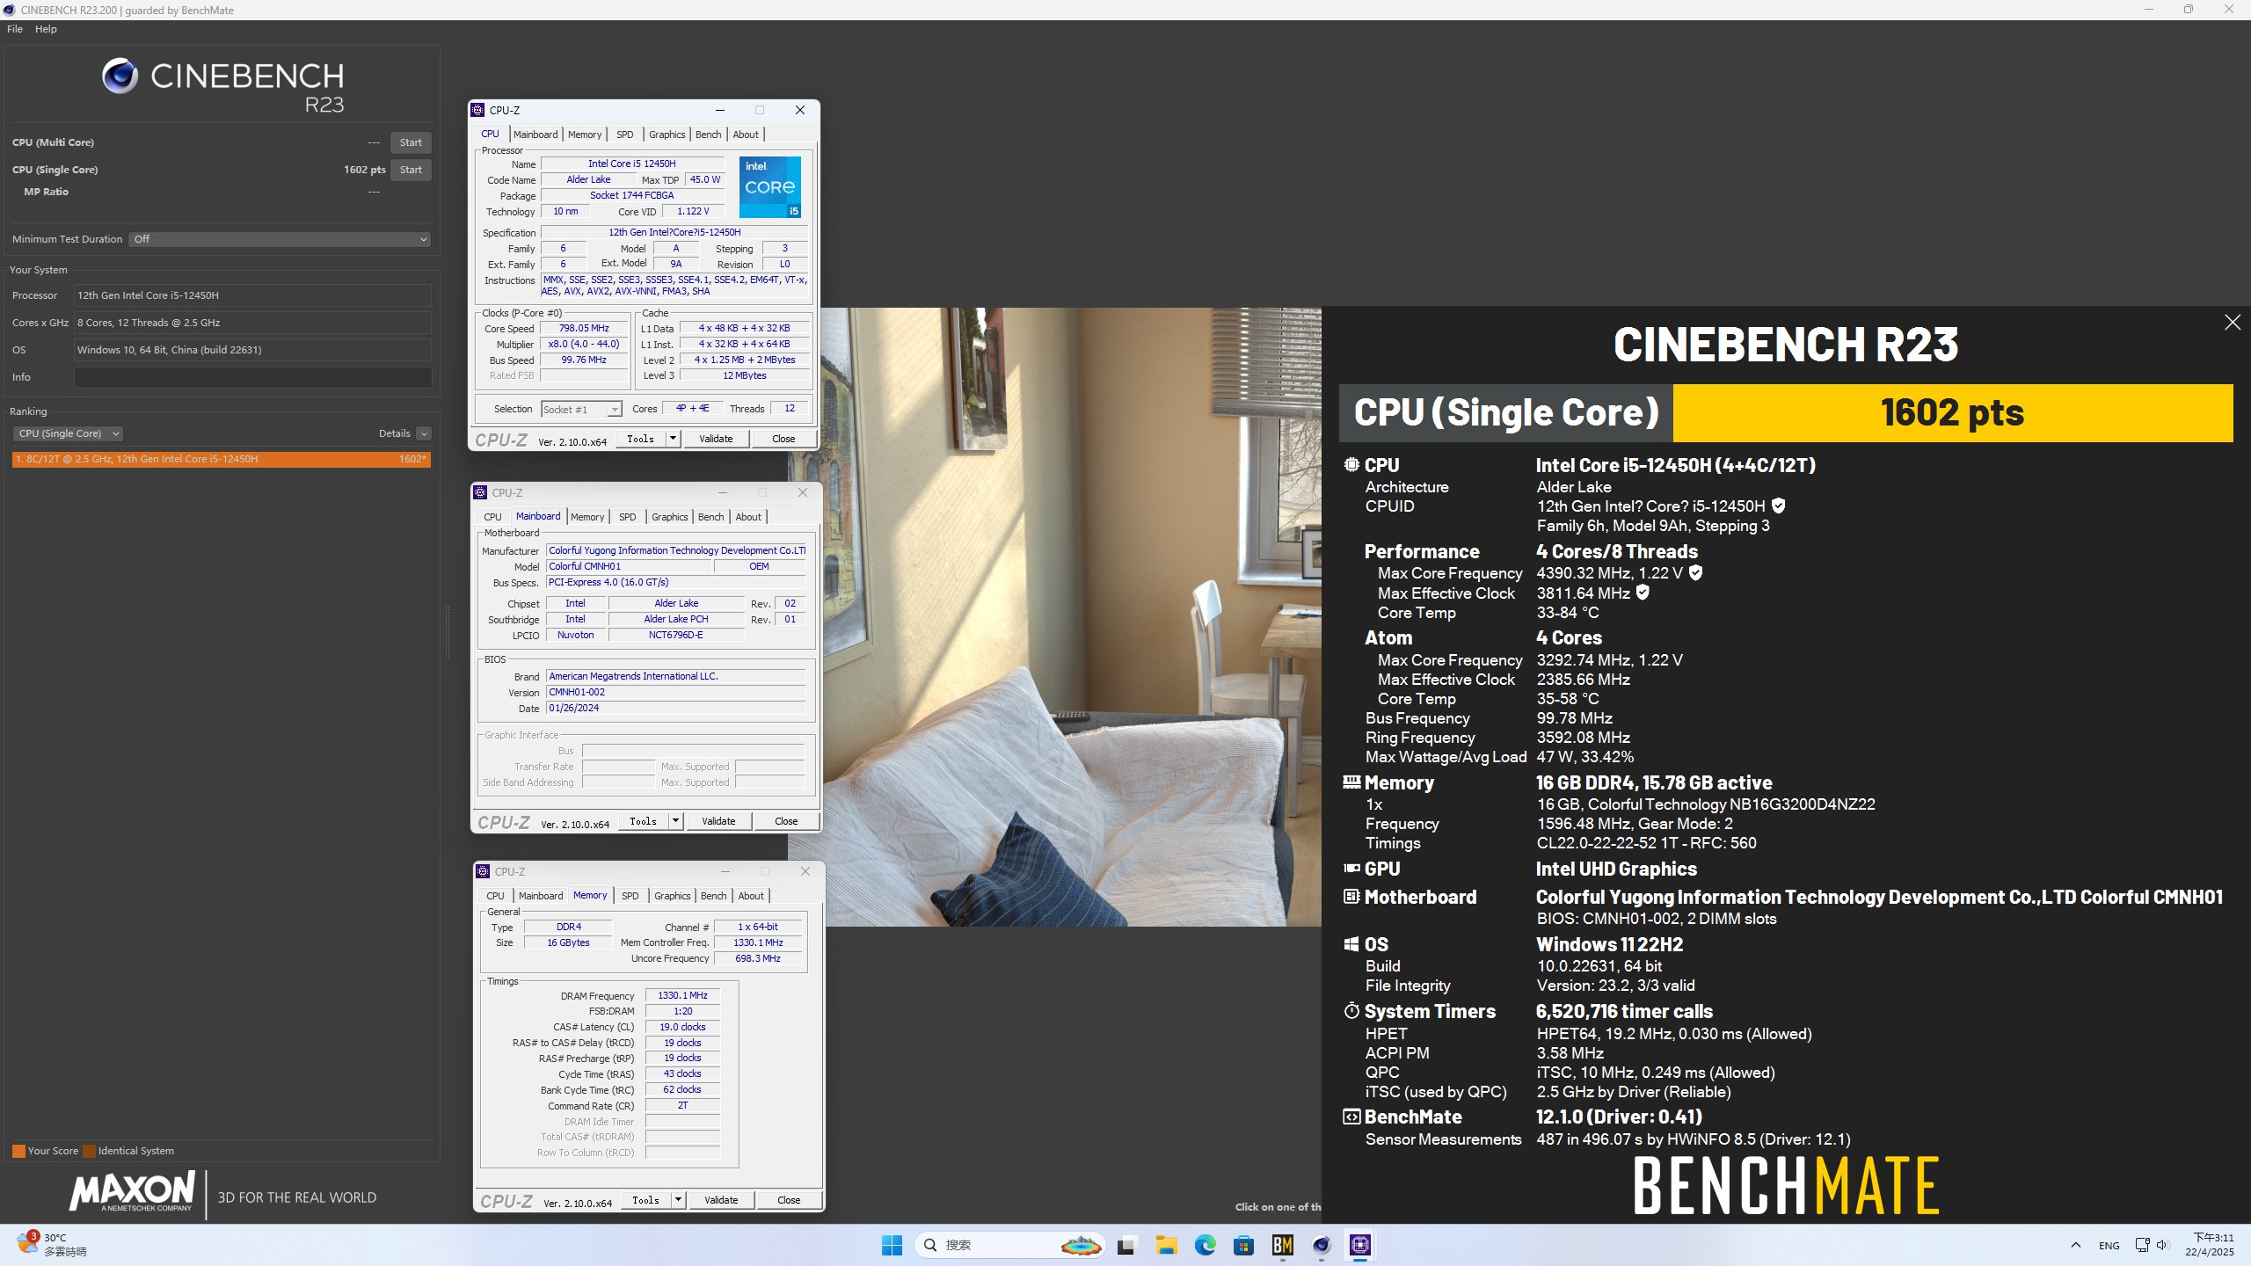This screenshot has width=2251, height=1266.
Task: Open the CPU (Single Core) ranking dropdown
Action: click(x=68, y=433)
